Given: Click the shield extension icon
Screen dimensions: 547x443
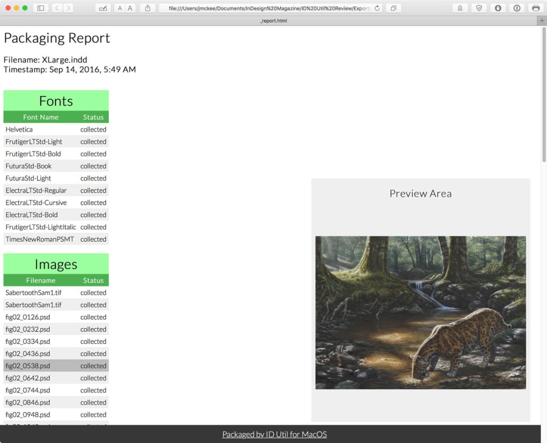Looking at the screenshot, I should click(x=479, y=8).
